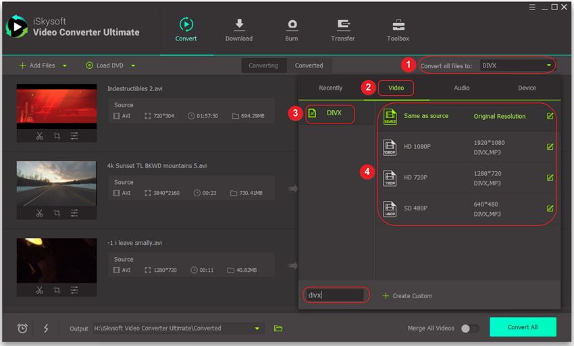Click edit icon for SD 480P preset
The height and width of the screenshot is (346, 574).
[550, 208]
